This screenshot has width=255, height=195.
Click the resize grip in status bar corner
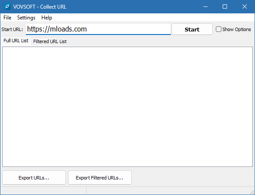[x=252, y=192]
